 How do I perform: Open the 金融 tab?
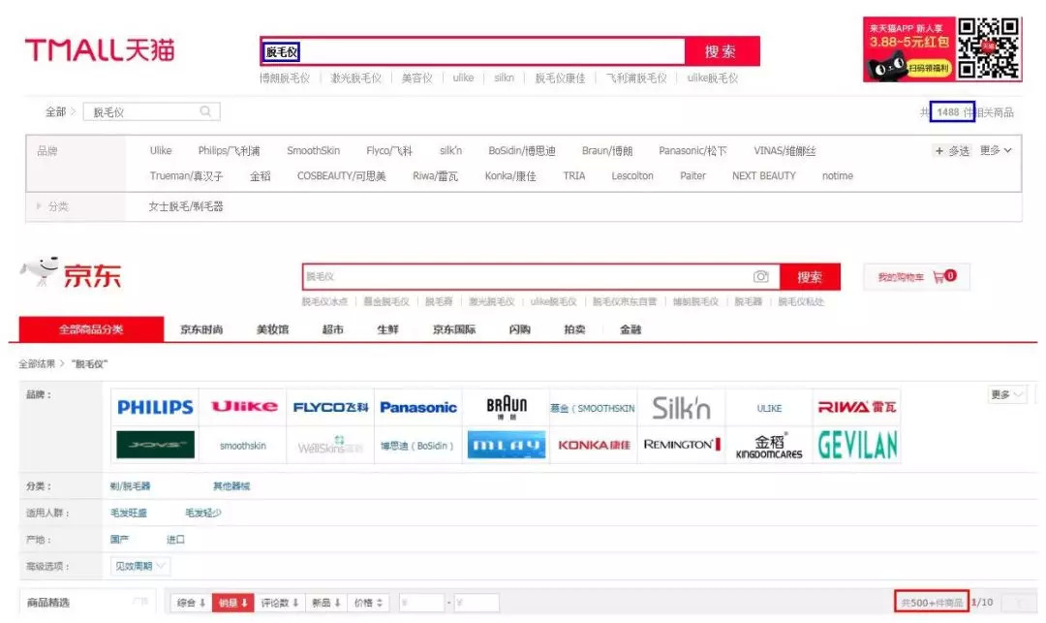(631, 329)
